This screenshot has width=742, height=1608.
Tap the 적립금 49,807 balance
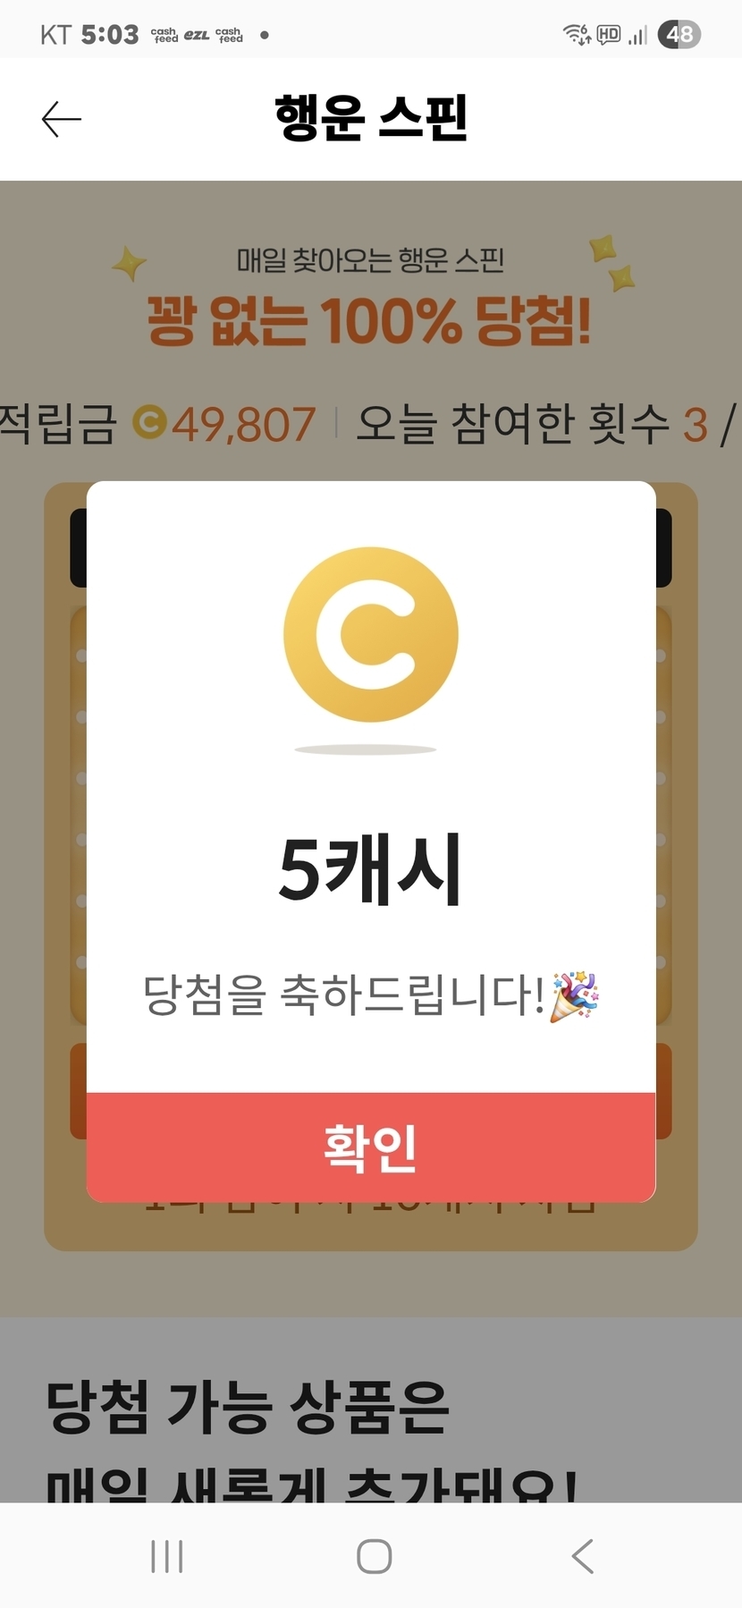pos(158,423)
